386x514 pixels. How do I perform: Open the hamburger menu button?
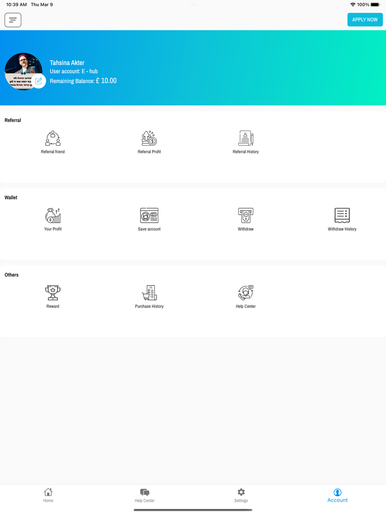point(13,20)
